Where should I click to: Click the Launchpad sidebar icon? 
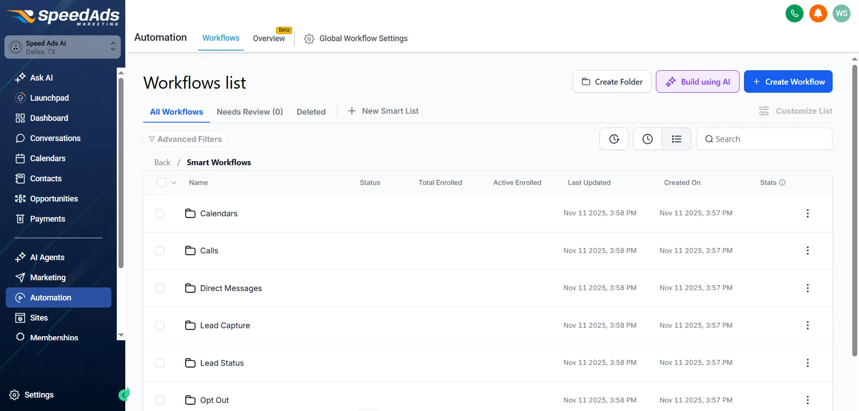click(20, 98)
